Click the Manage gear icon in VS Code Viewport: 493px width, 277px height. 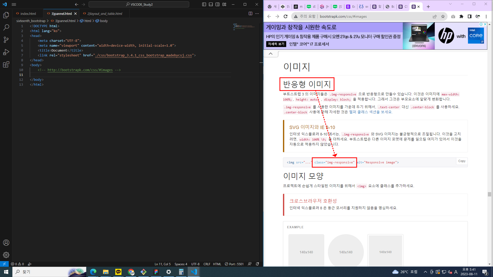[6, 255]
